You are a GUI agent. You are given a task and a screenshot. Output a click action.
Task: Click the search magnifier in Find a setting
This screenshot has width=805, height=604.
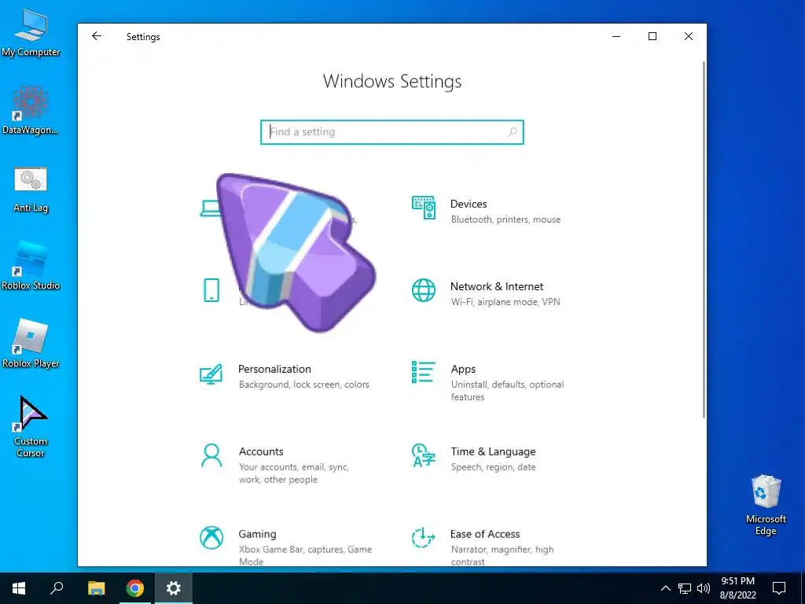tap(513, 132)
